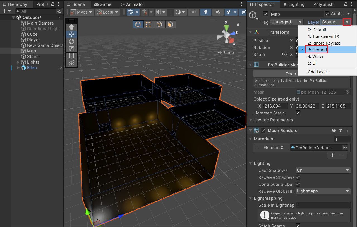Open Mesh Renderer component options menu
Screen dimensions: 357x227
click(348, 130)
